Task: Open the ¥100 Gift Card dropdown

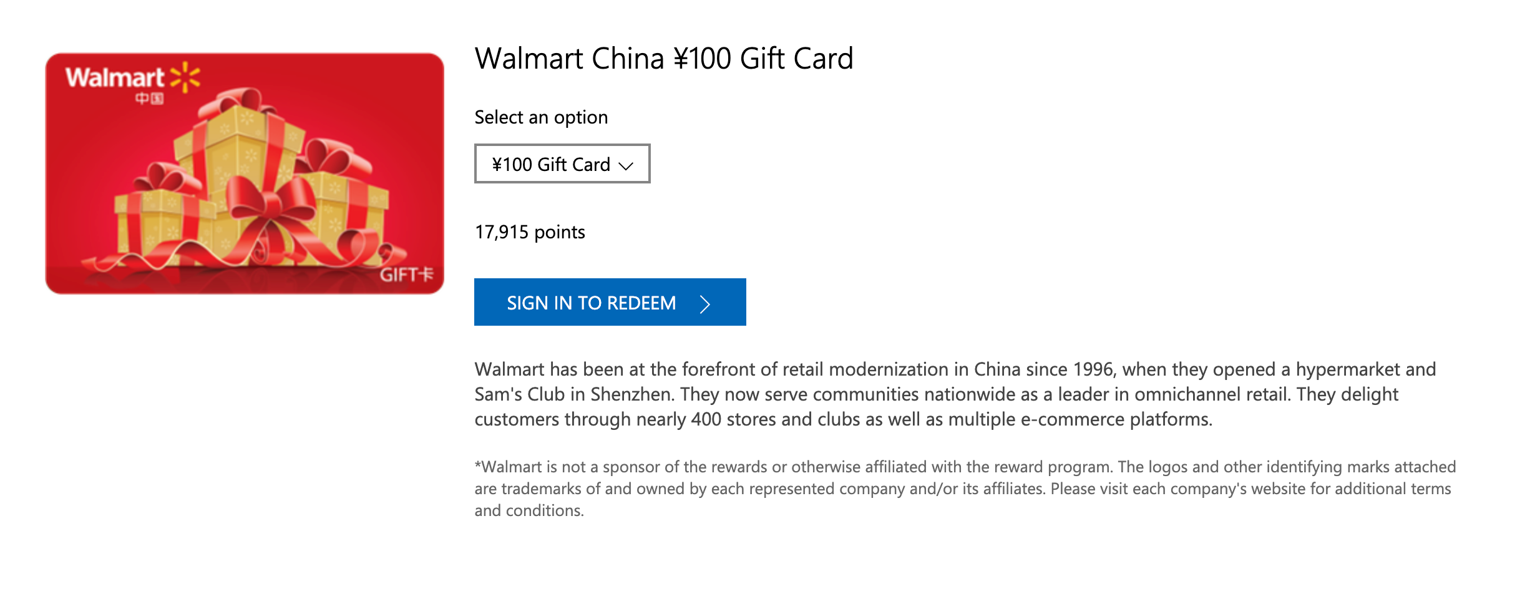Action: tap(562, 163)
